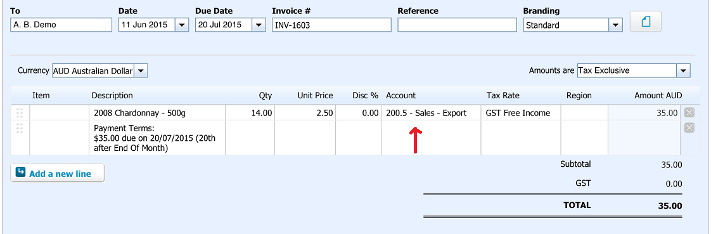Image resolution: width=711 pixels, height=234 pixels.
Task: Remove the Payment Terms line with X icon
Action: (689, 127)
